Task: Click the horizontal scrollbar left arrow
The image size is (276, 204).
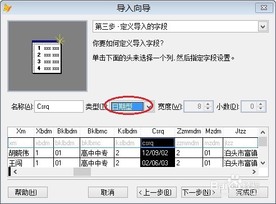Action: click(x=15, y=171)
